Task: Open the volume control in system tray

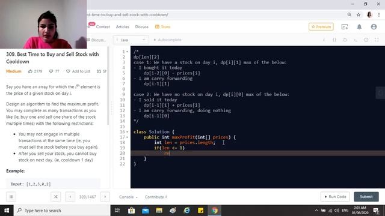Action: pos(337,211)
